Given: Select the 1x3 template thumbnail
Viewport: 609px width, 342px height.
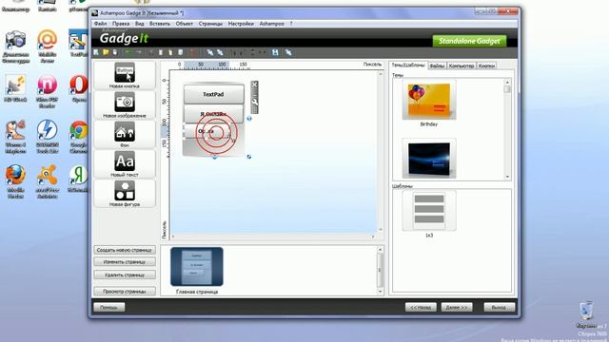Looking at the screenshot, I should tap(429, 211).
